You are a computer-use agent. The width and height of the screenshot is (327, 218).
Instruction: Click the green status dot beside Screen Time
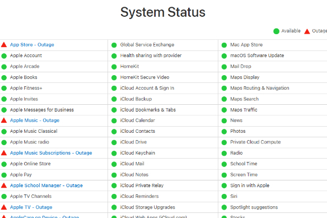(224, 175)
